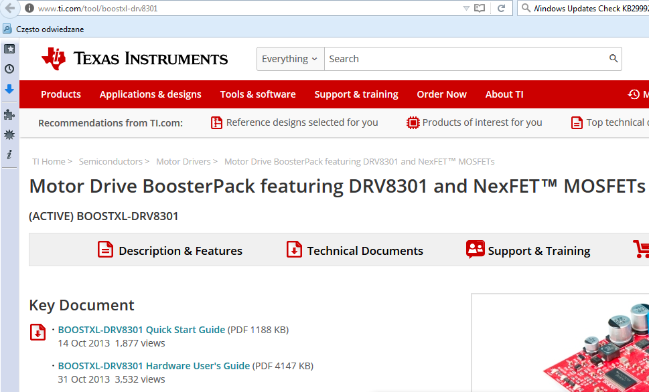Open the history clock sidebar icon

coord(9,69)
